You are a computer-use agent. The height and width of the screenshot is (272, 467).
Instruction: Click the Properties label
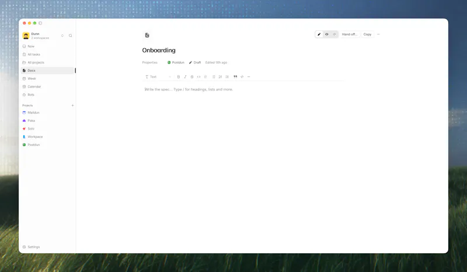point(150,62)
